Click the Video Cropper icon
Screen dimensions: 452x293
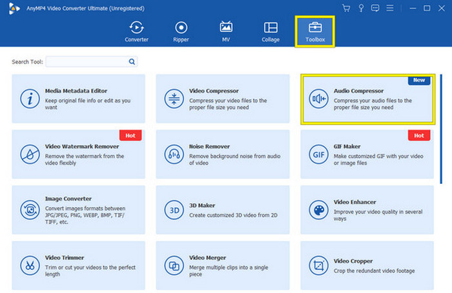pyautogui.click(x=318, y=266)
